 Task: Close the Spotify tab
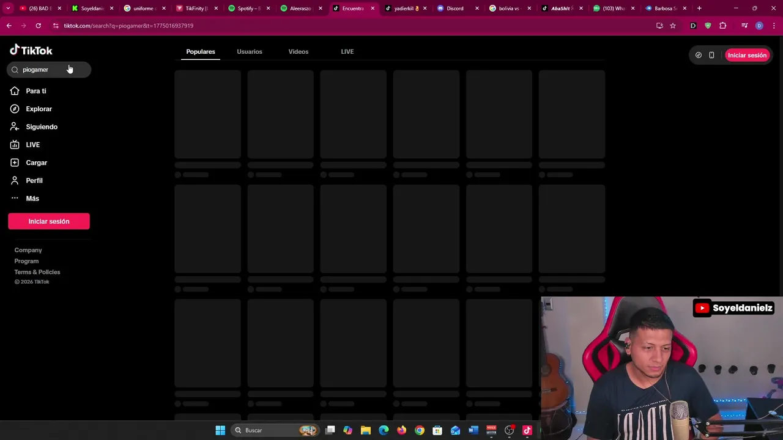click(268, 9)
